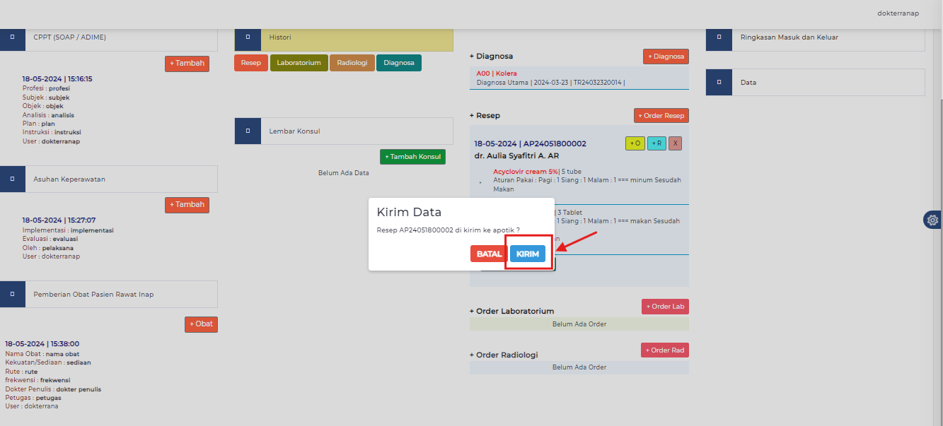Click the A00 | Kolera diagnosis entry
Viewport: 943px width, 426px height.
click(497, 73)
